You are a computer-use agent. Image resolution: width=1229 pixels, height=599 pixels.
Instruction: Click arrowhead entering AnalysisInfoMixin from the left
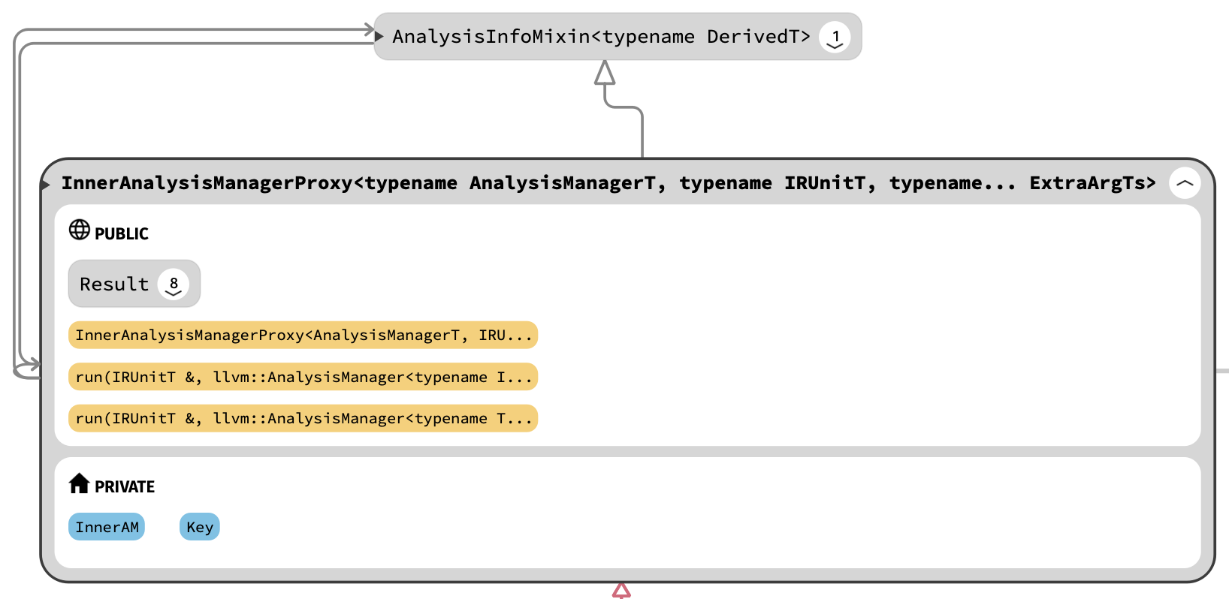click(x=369, y=30)
